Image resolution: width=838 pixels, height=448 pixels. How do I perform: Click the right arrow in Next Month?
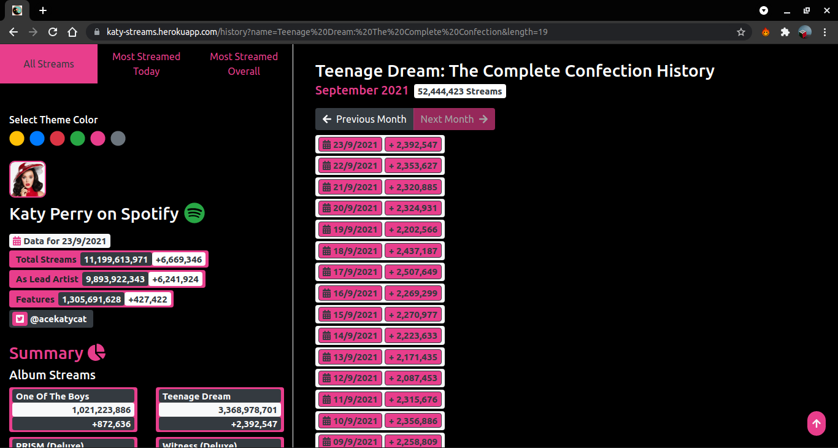coord(483,119)
